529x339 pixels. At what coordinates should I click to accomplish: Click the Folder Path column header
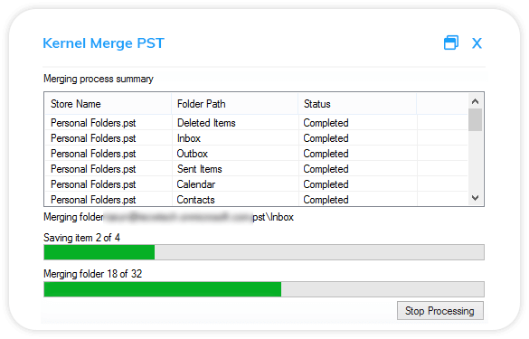coord(235,104)
